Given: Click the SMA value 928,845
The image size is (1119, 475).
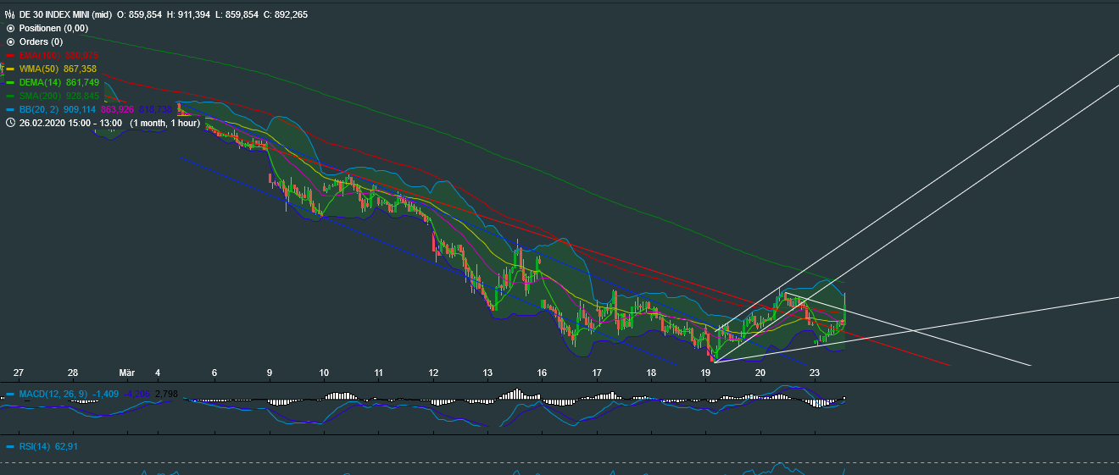Looking at the screenshot, I should click(83, 96).
